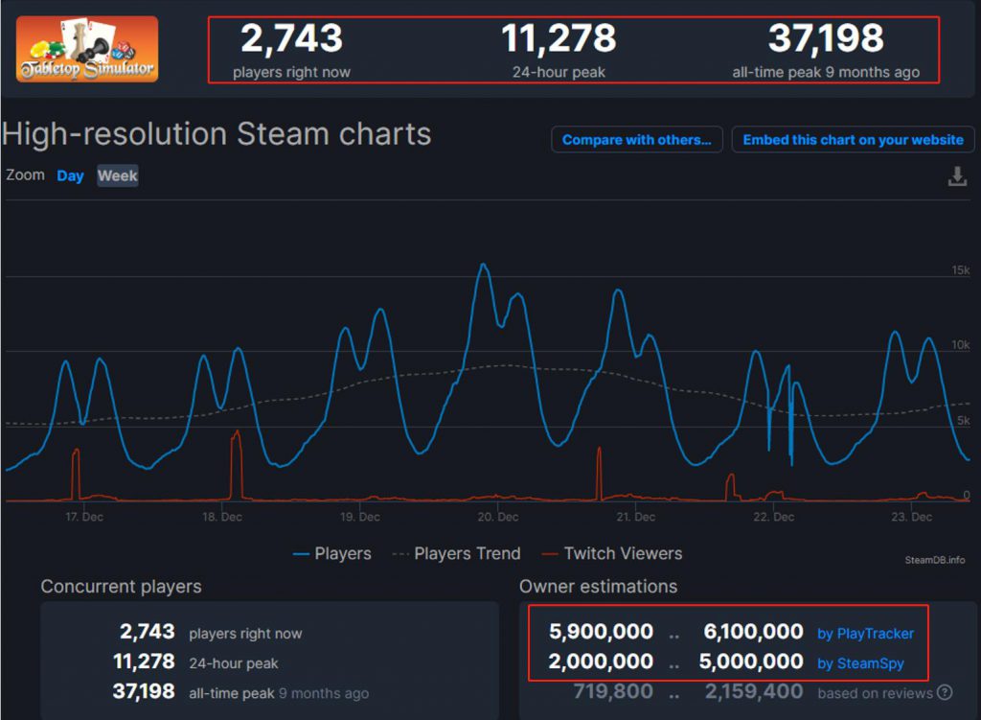Follow the 'by PlayTracker' link
Image resolution: width=981 pixels, height=720 pixels.
click(865, 633)
